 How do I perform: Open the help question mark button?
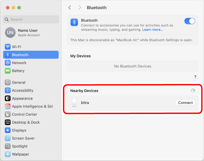195,77
